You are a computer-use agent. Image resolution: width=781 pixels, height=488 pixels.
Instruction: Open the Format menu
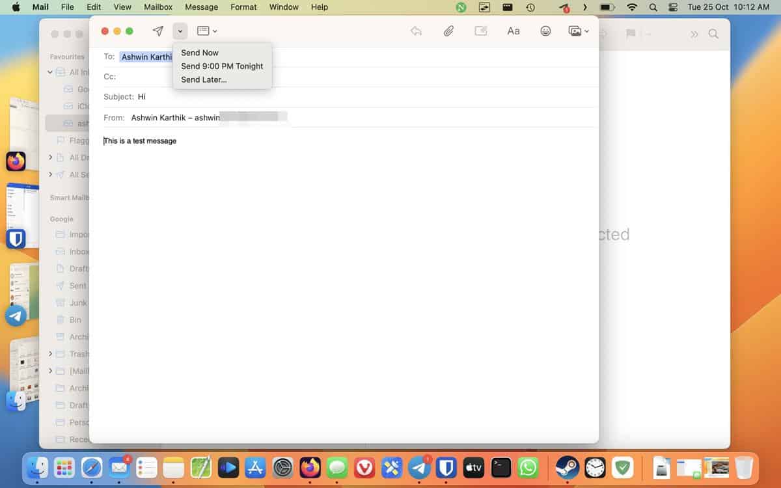tap(243, 7)
